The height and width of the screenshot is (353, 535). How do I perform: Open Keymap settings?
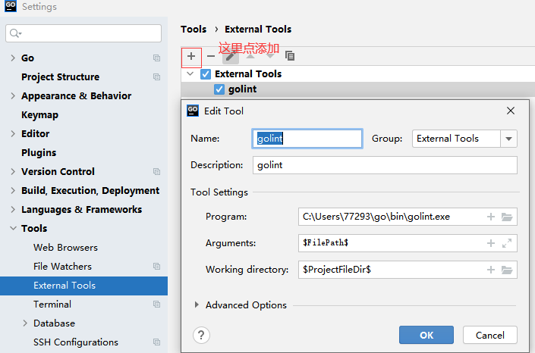[x=39, y=115]
